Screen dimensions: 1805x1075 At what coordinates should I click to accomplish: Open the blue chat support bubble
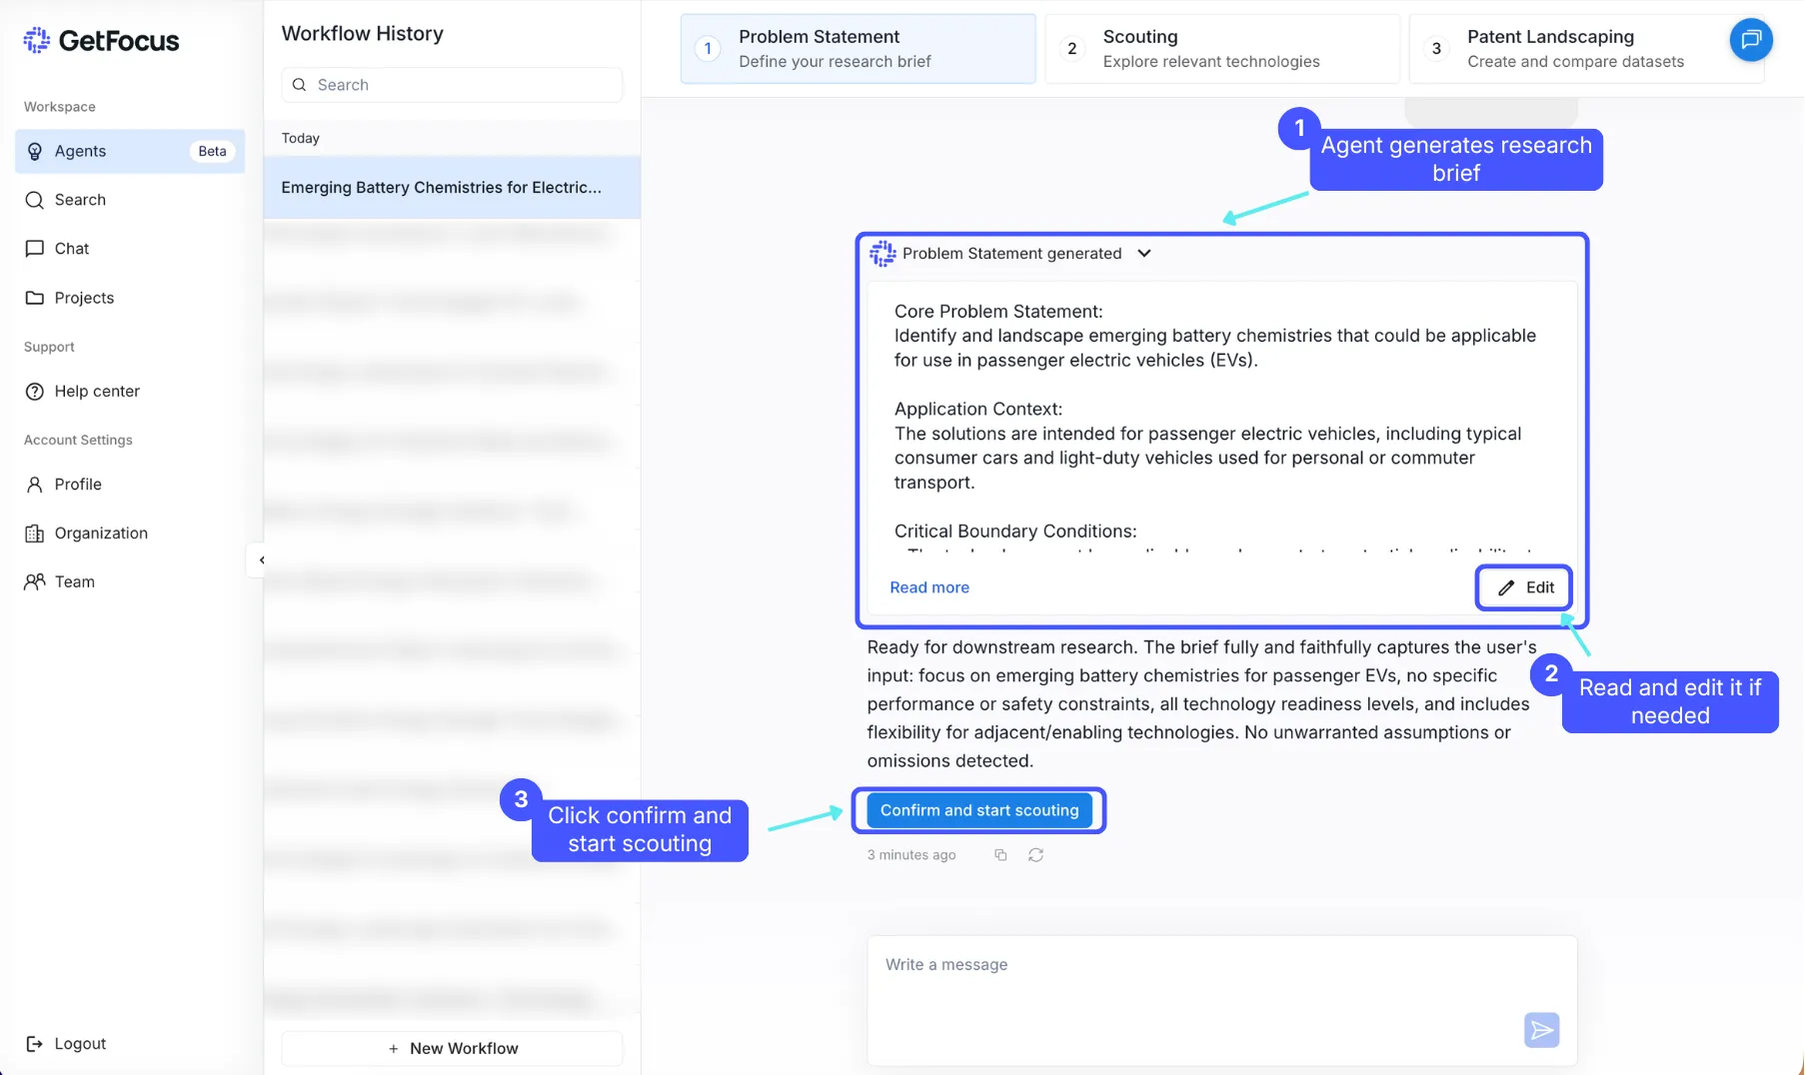pyautogui.click(x=1751, y=40)
